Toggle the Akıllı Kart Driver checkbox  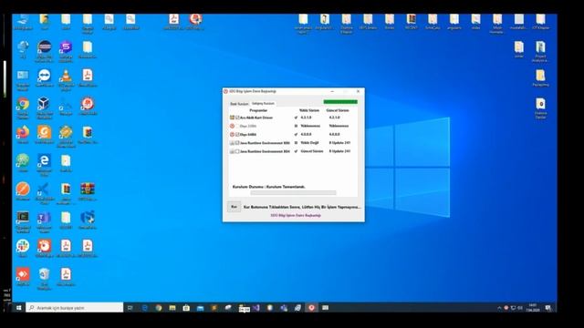click(x=237, y=118)
